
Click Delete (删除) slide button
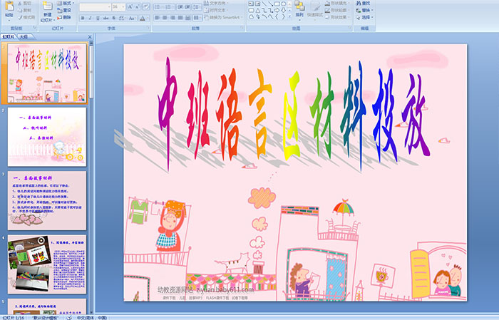point(64,17)
